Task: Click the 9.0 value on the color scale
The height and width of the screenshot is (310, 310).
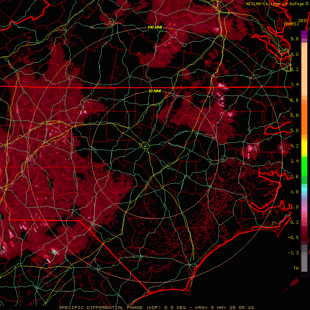Action: tap(294, 54)
